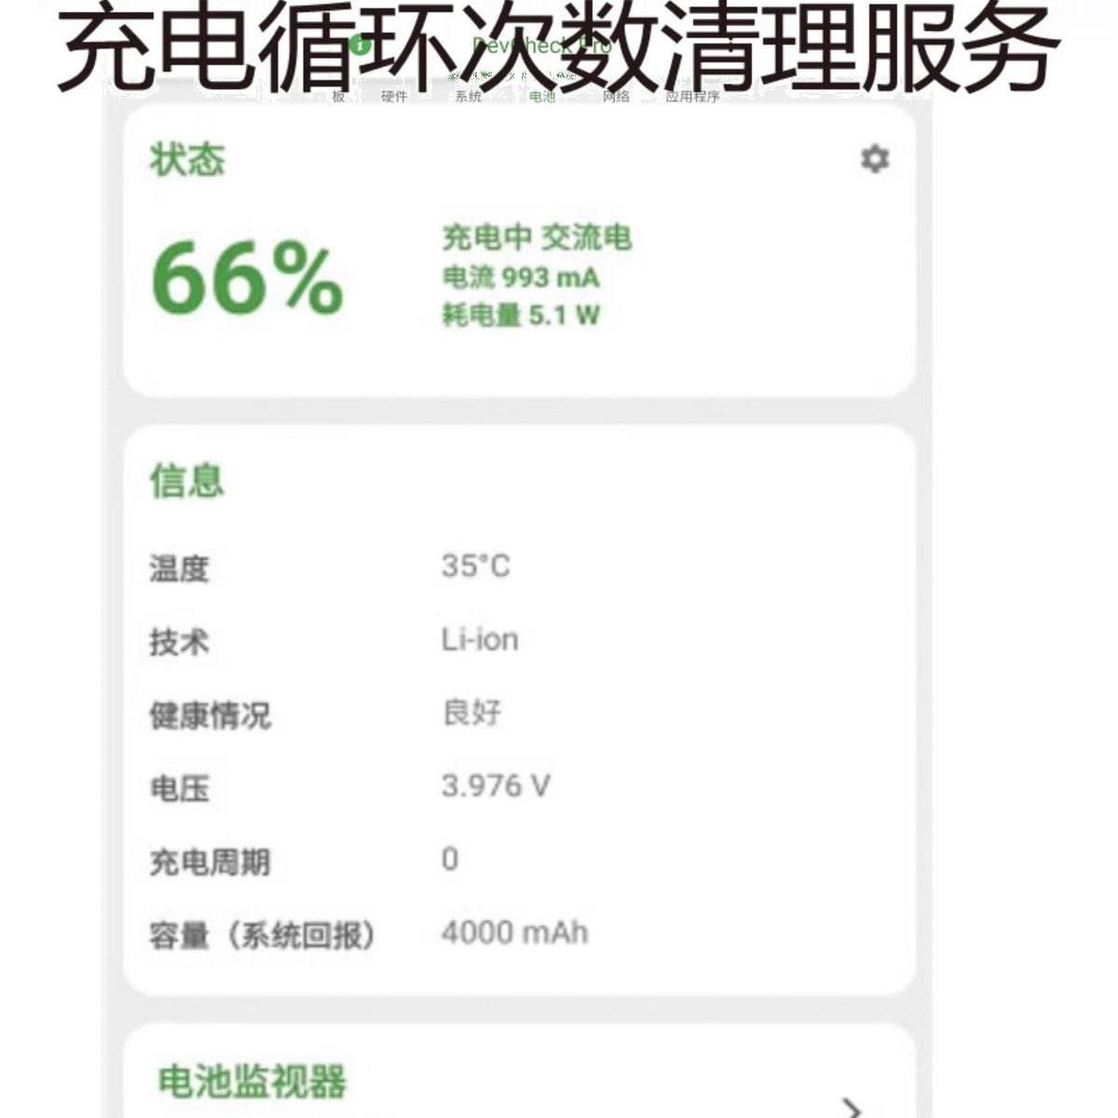Click the 耗电量 5.1 W reading
Image resolution: width=1118 pixels, height=1118 pixels.
click(x=521, y=315)
